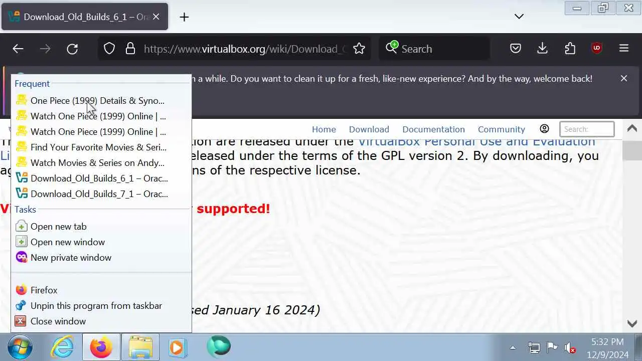The height and width of the screenshot is (361, 642).
Task: Choose New private window task
Action: tap(101, 258)
